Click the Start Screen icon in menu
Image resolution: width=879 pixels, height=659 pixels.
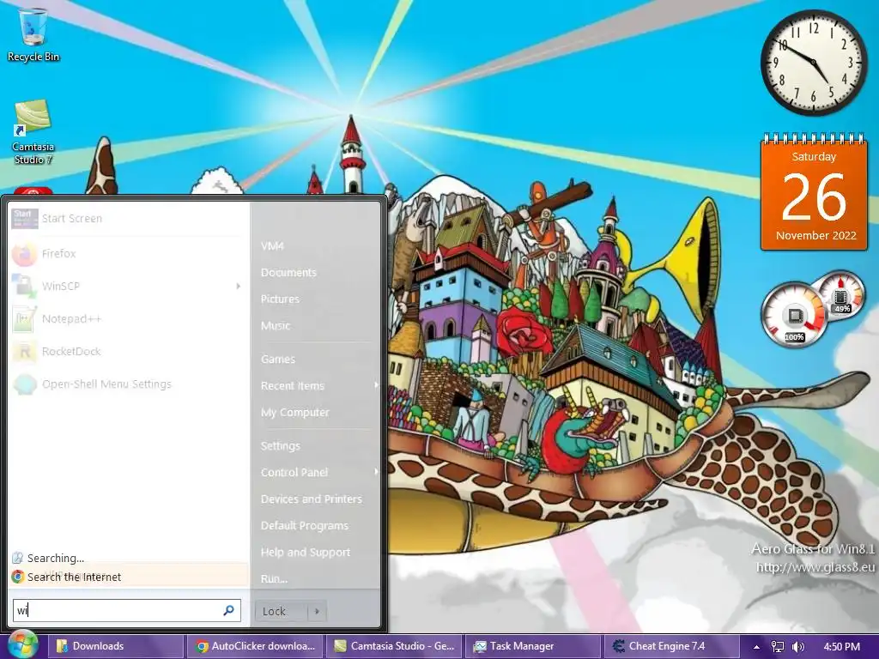tap(25, 219)
